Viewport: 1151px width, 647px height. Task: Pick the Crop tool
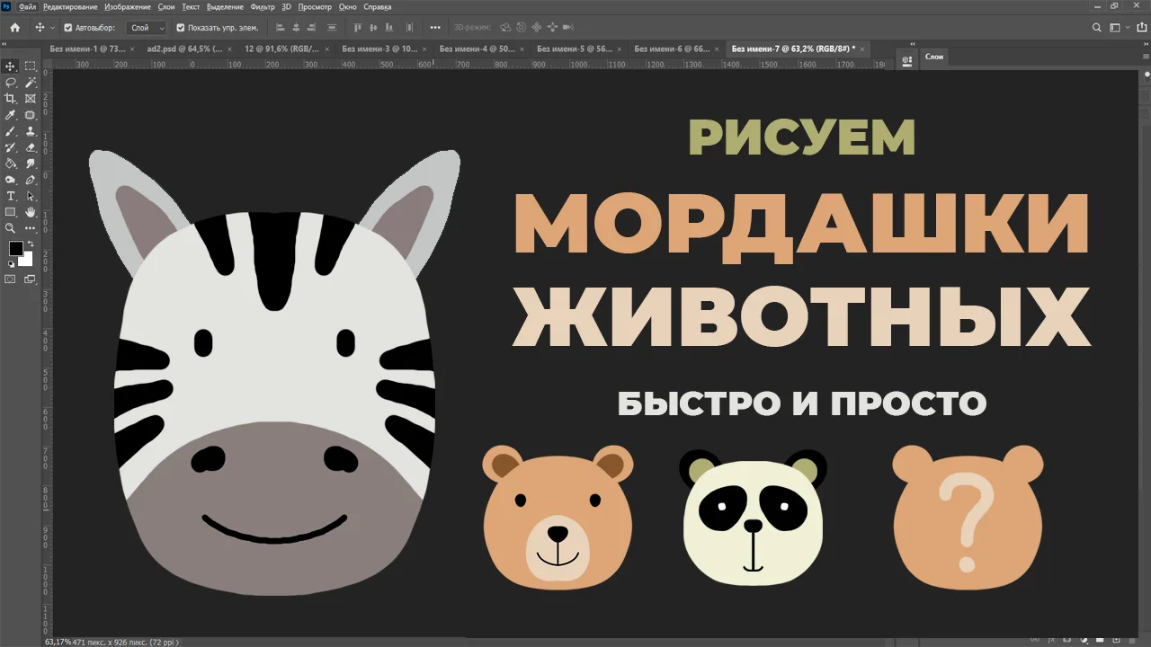pos(11,98)
